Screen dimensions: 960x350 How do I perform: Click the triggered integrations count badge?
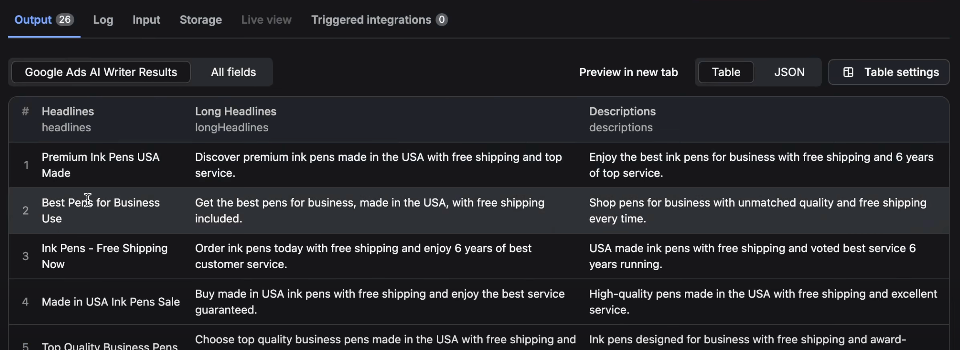441,20
